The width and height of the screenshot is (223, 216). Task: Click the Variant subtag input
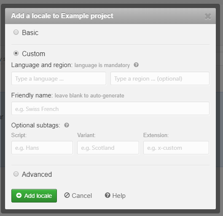(x=108, y=148)
